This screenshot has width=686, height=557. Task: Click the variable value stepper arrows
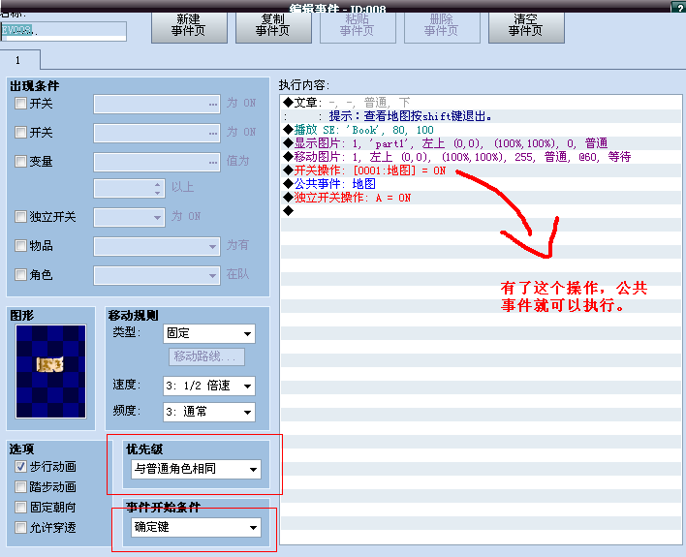coord(158,188)
